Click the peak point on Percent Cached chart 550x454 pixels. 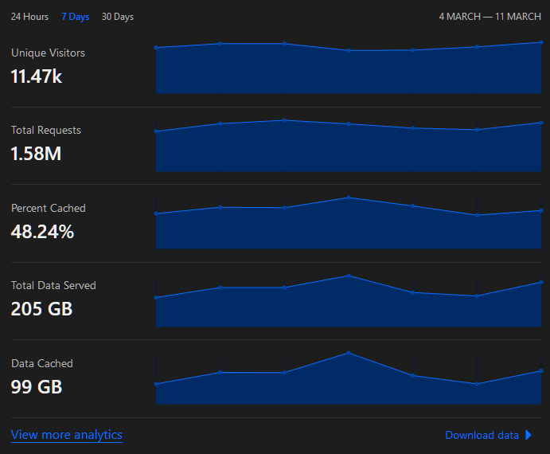coord(348,198)
